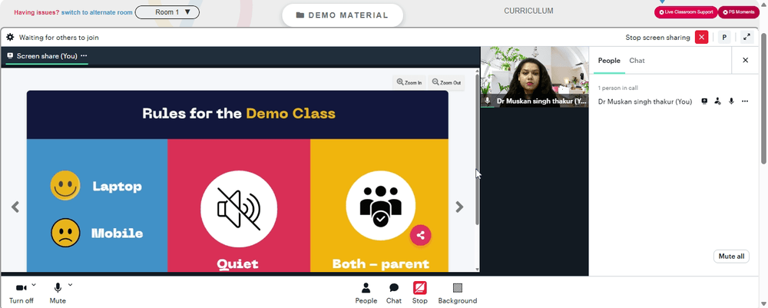
Task: Click the sad face Mobile emoji
Action: tap(65, 233)
